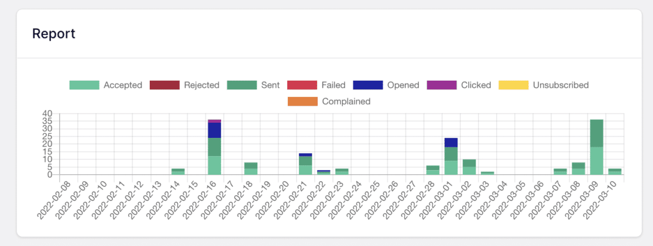
Task: Click the 2022-03-09 Accepted bar segment
Action: [596, 161]
